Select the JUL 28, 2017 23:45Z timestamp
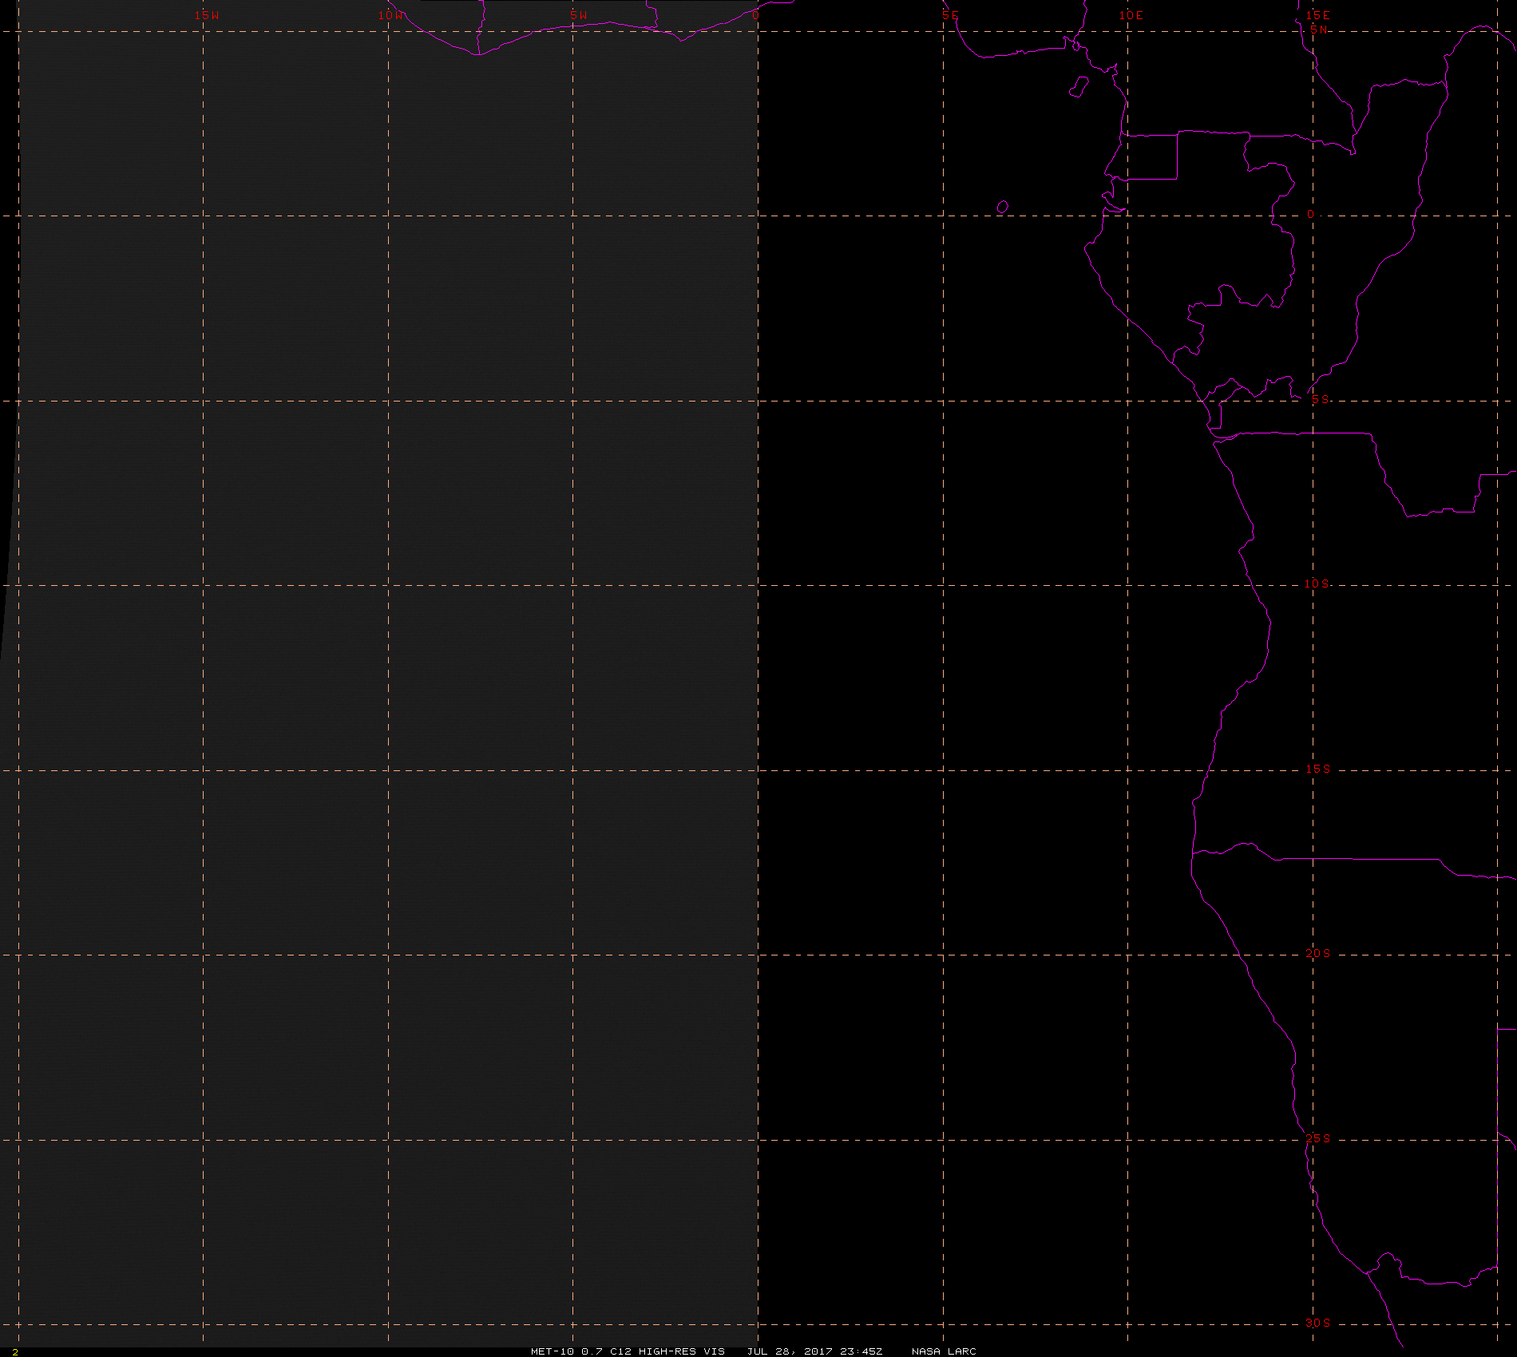 (814, 1351)
